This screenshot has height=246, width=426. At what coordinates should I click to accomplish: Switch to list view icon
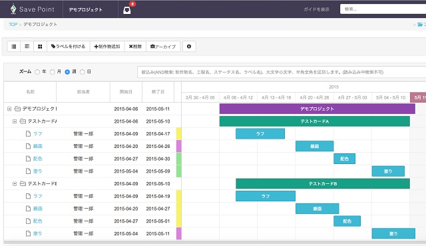[13, 47]
